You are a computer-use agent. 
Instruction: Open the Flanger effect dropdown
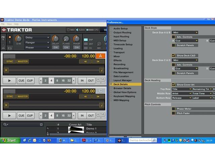37,43
